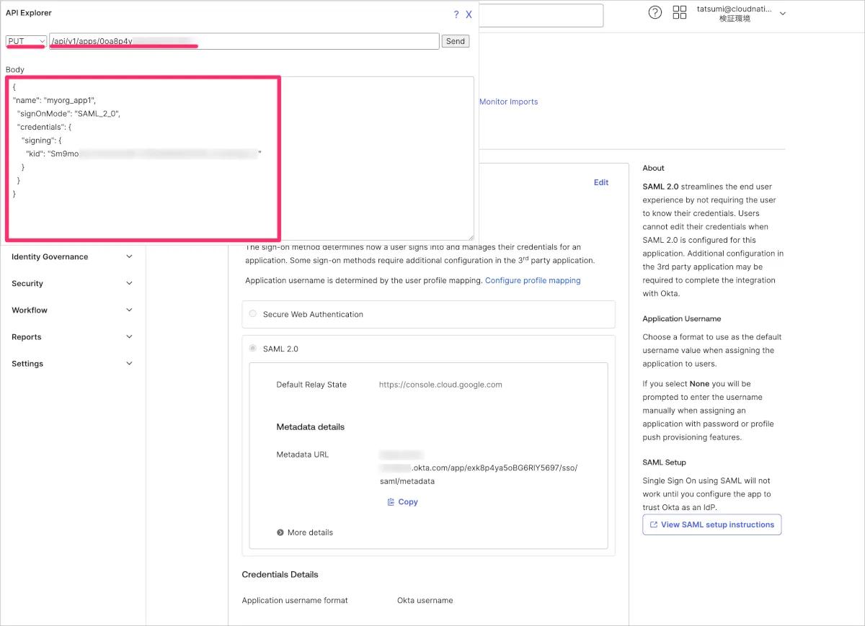Open Configure profile mapping link
Viewport: 865px width, 626px height.
(x=532, y=280)
